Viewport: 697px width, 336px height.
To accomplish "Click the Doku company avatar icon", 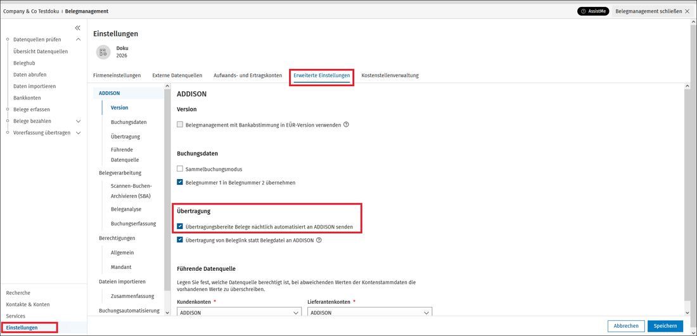I will [103, 52].
